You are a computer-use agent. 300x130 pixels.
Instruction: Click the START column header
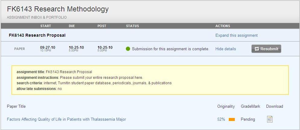tap(46, 26)
